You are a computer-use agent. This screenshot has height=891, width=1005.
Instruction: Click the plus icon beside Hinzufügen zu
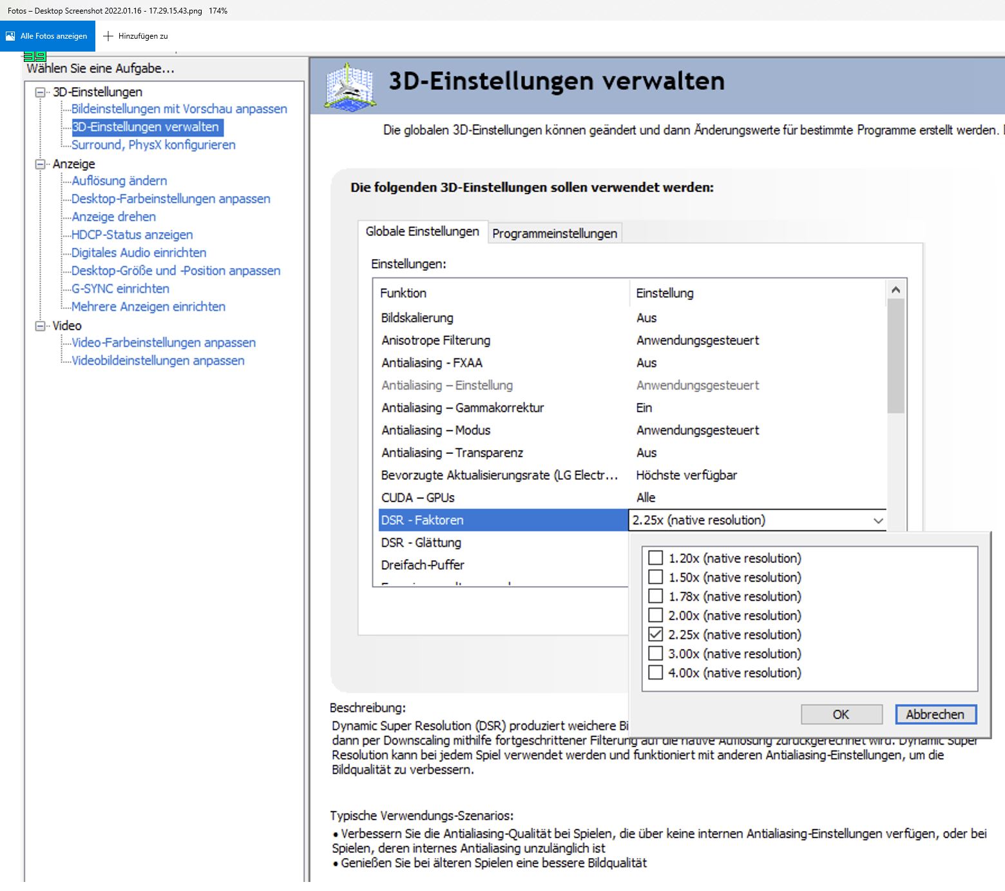pyautogui.click(x=108, y=36)
